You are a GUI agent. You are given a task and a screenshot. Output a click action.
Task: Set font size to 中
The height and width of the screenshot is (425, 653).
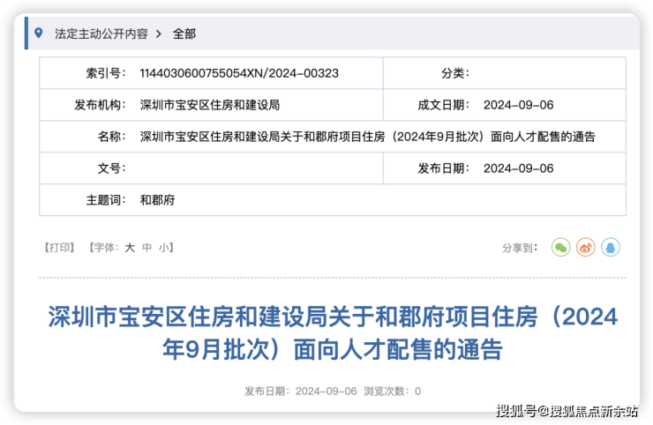[146, 248]
